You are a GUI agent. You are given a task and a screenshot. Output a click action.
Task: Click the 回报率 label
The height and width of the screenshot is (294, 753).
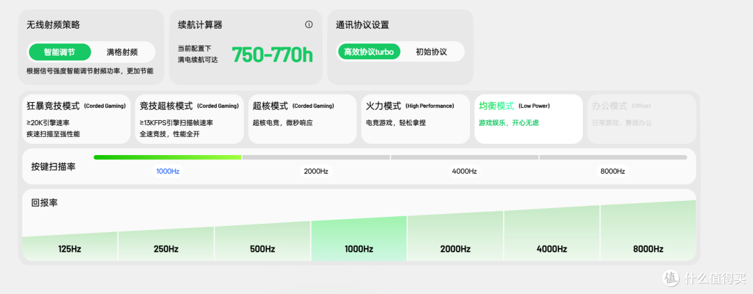[45, 202]
